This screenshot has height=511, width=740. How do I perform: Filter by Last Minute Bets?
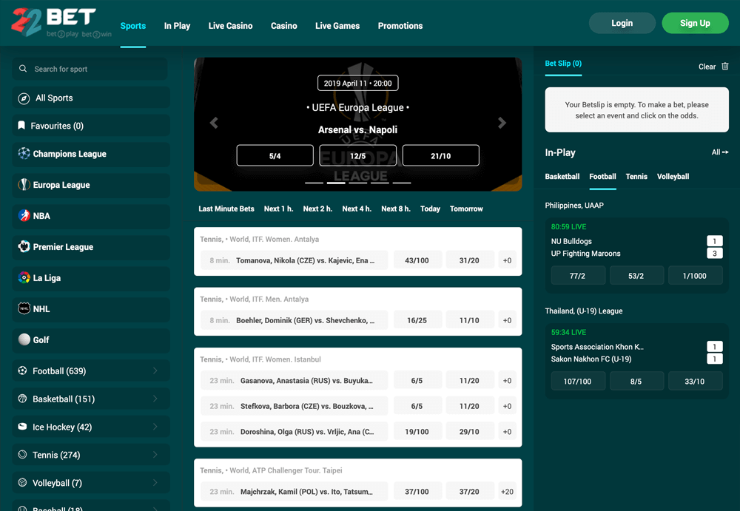(226, 209)
